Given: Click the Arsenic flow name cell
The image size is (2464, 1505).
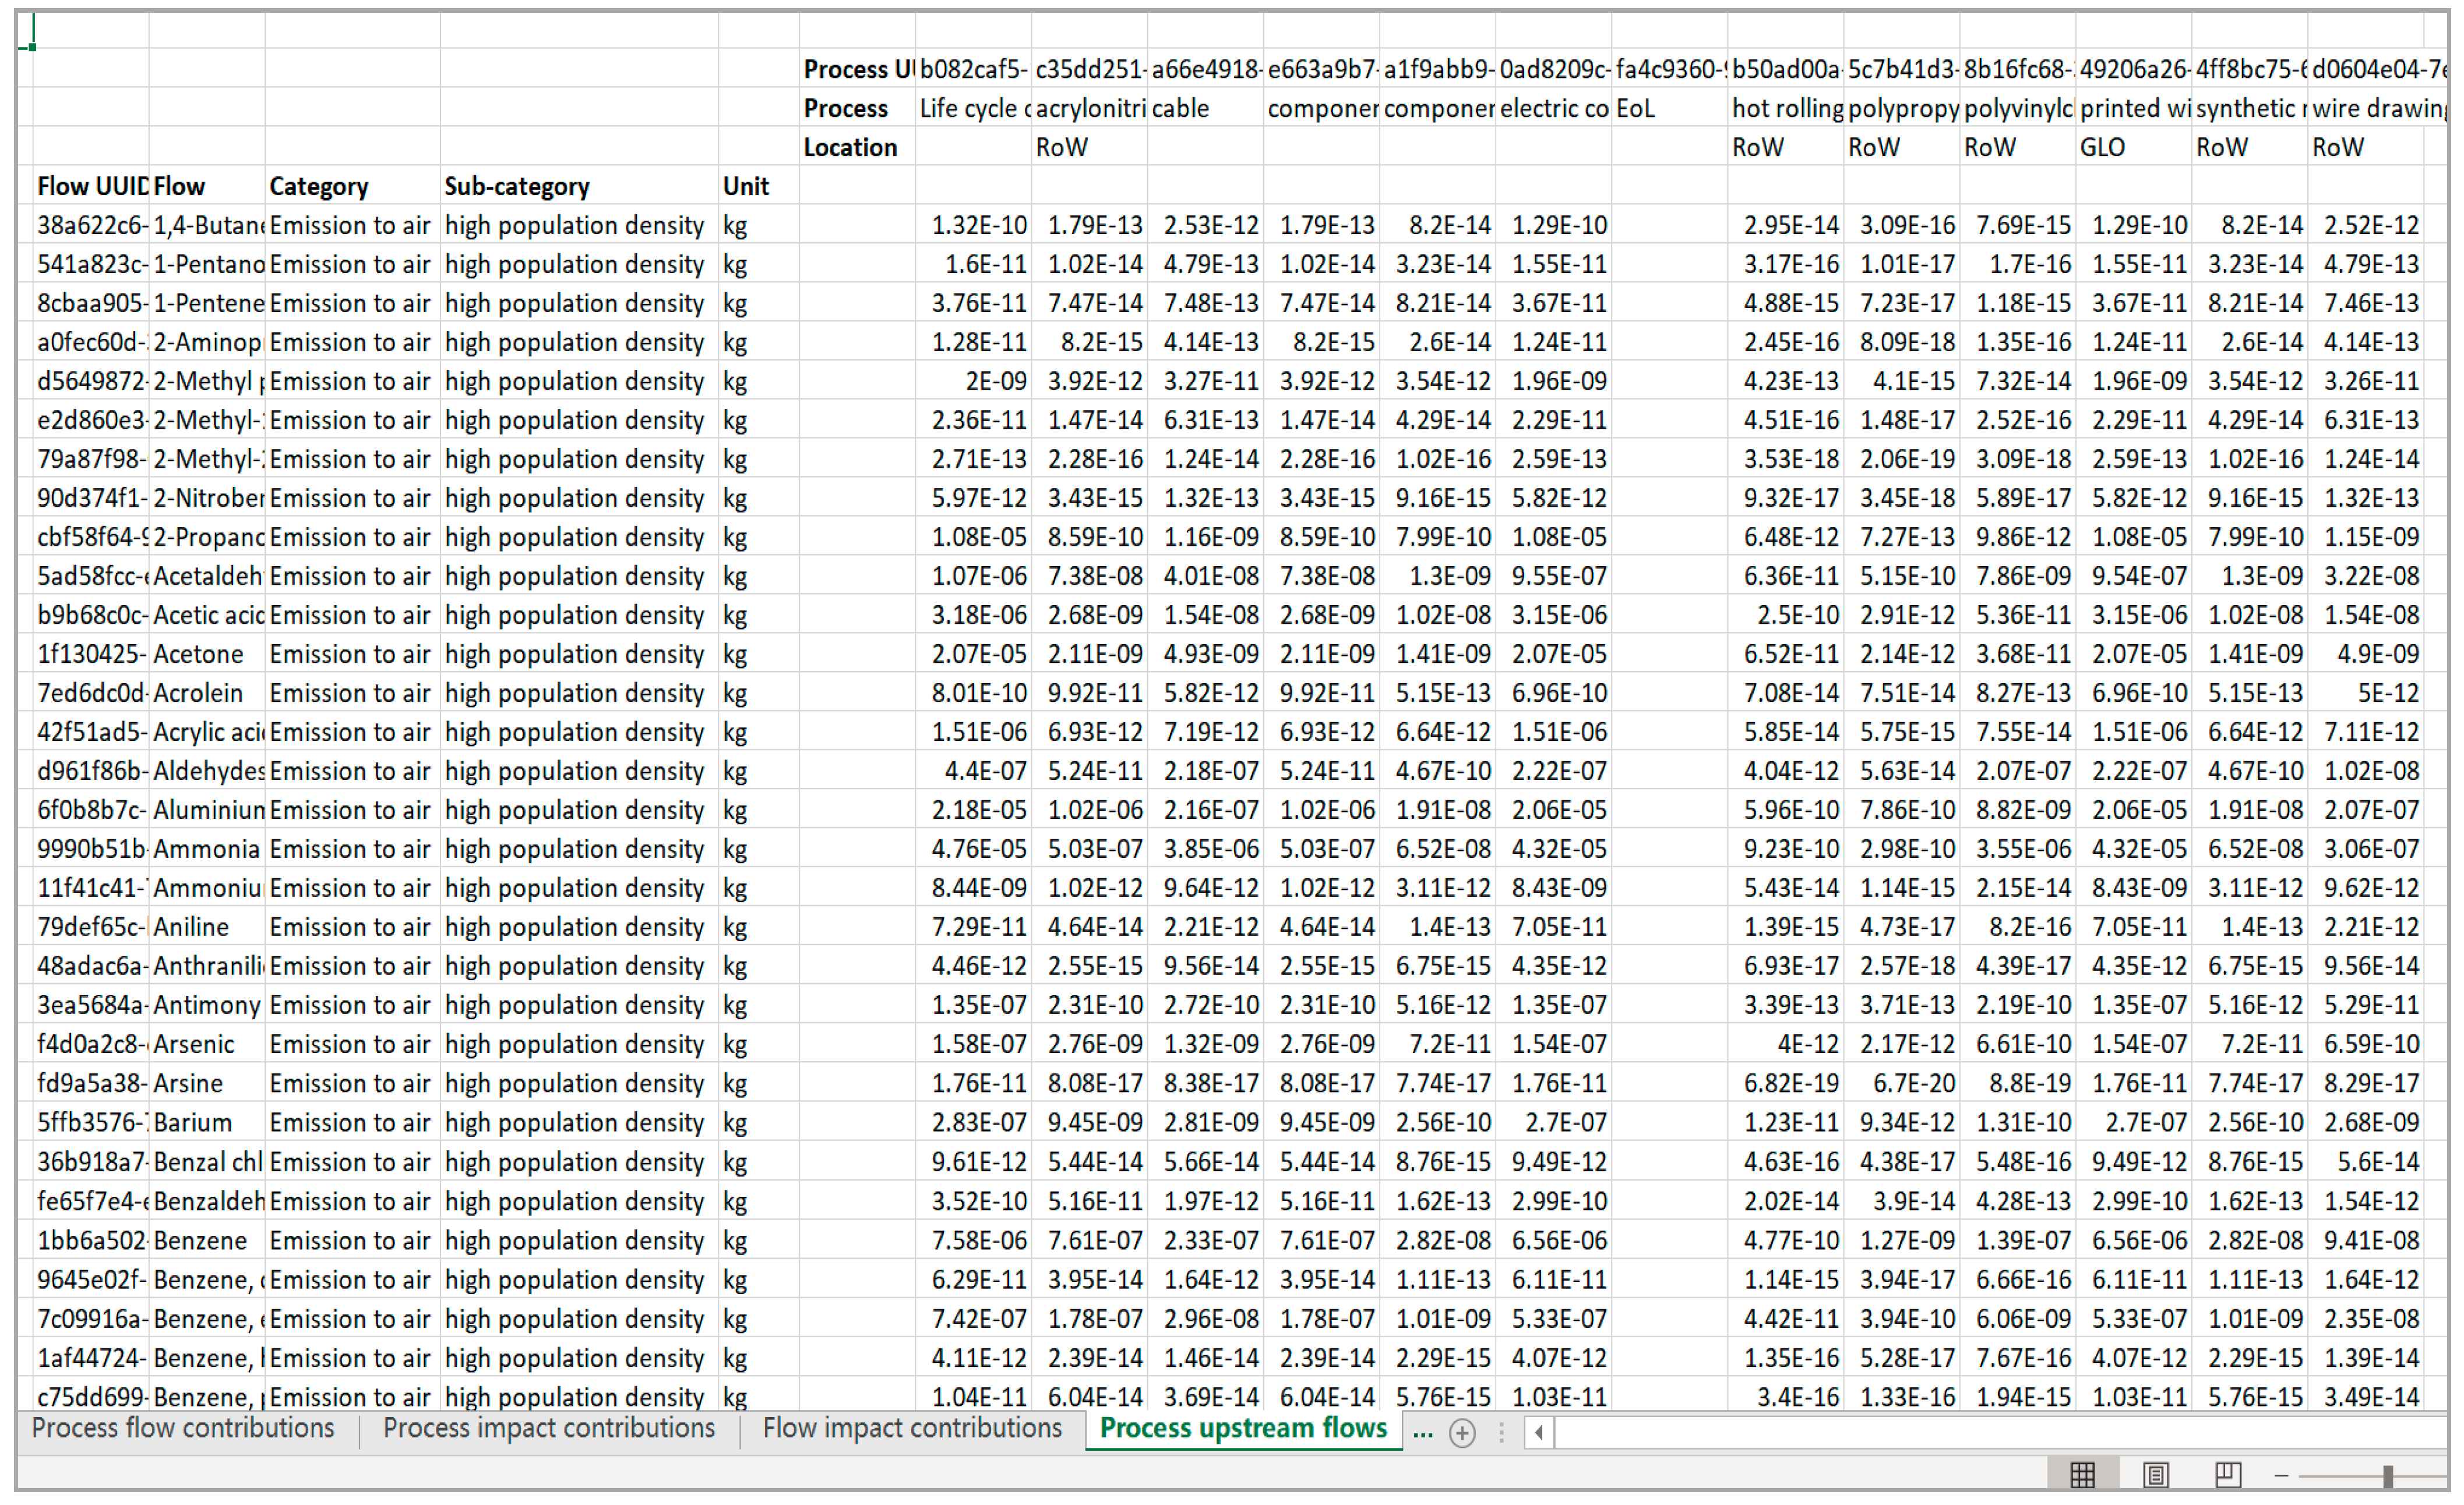Looking at the screenshot, I should [207, 1044].
